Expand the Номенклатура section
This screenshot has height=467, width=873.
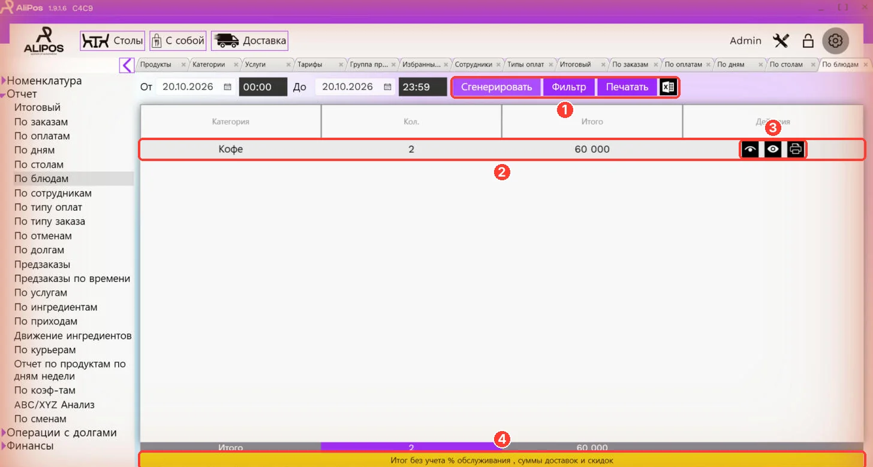(4, 81)
